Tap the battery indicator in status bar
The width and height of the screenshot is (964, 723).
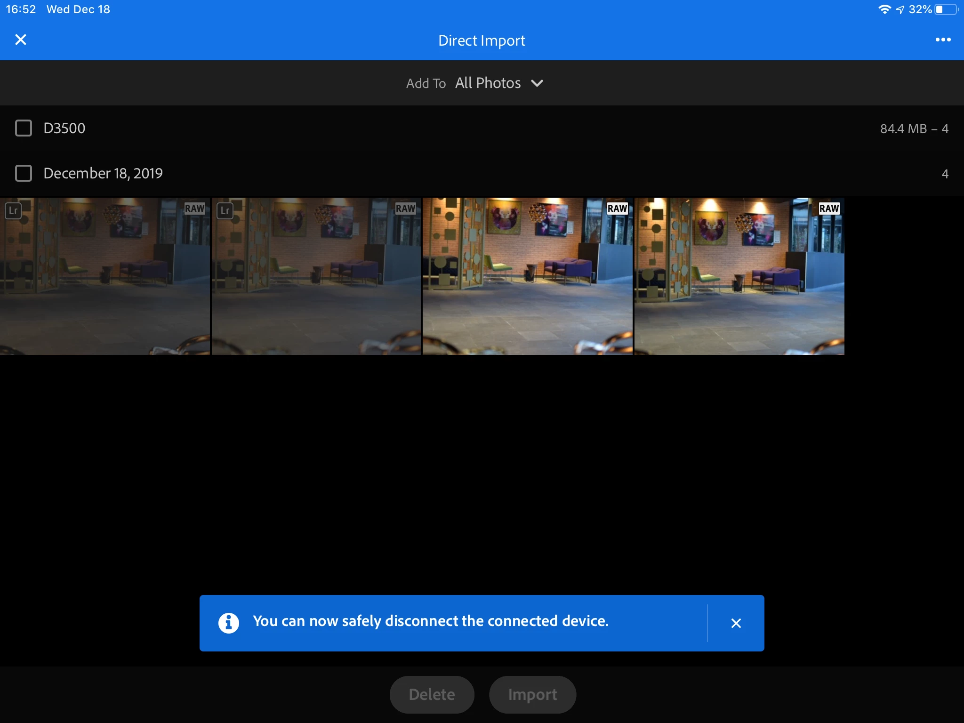(x=946, y=9)
